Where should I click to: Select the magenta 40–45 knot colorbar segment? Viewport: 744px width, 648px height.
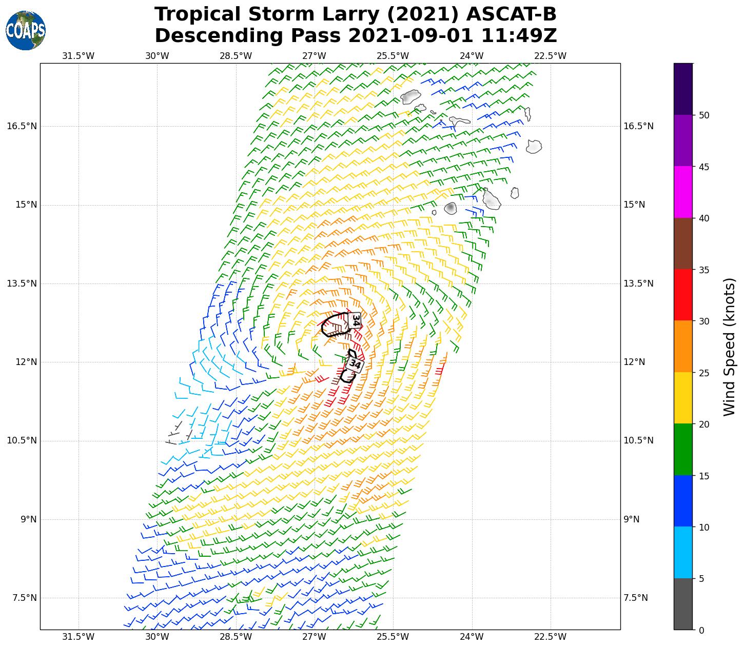683,192
